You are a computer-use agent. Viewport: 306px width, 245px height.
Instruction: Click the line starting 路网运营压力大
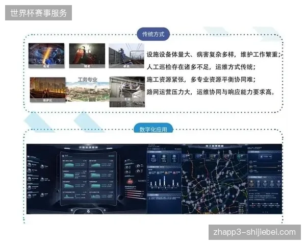pos(211,92)
